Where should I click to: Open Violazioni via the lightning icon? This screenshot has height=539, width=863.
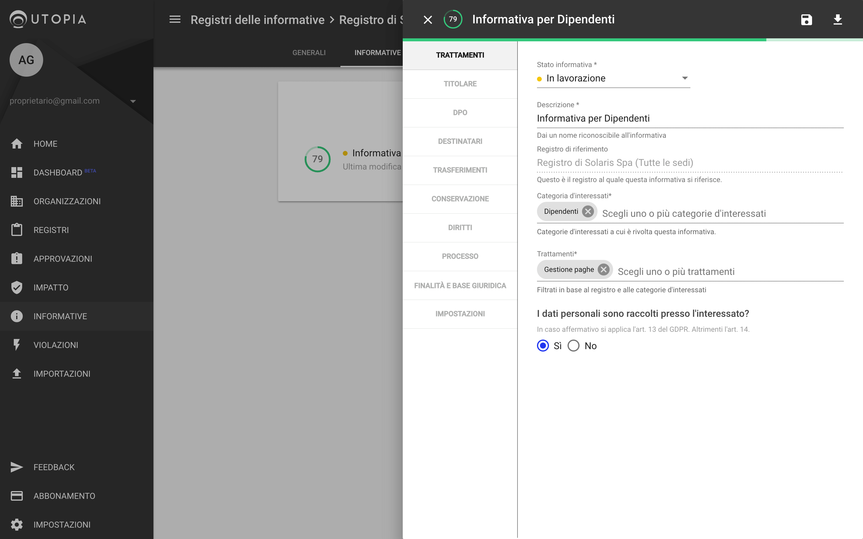point(16,345)
